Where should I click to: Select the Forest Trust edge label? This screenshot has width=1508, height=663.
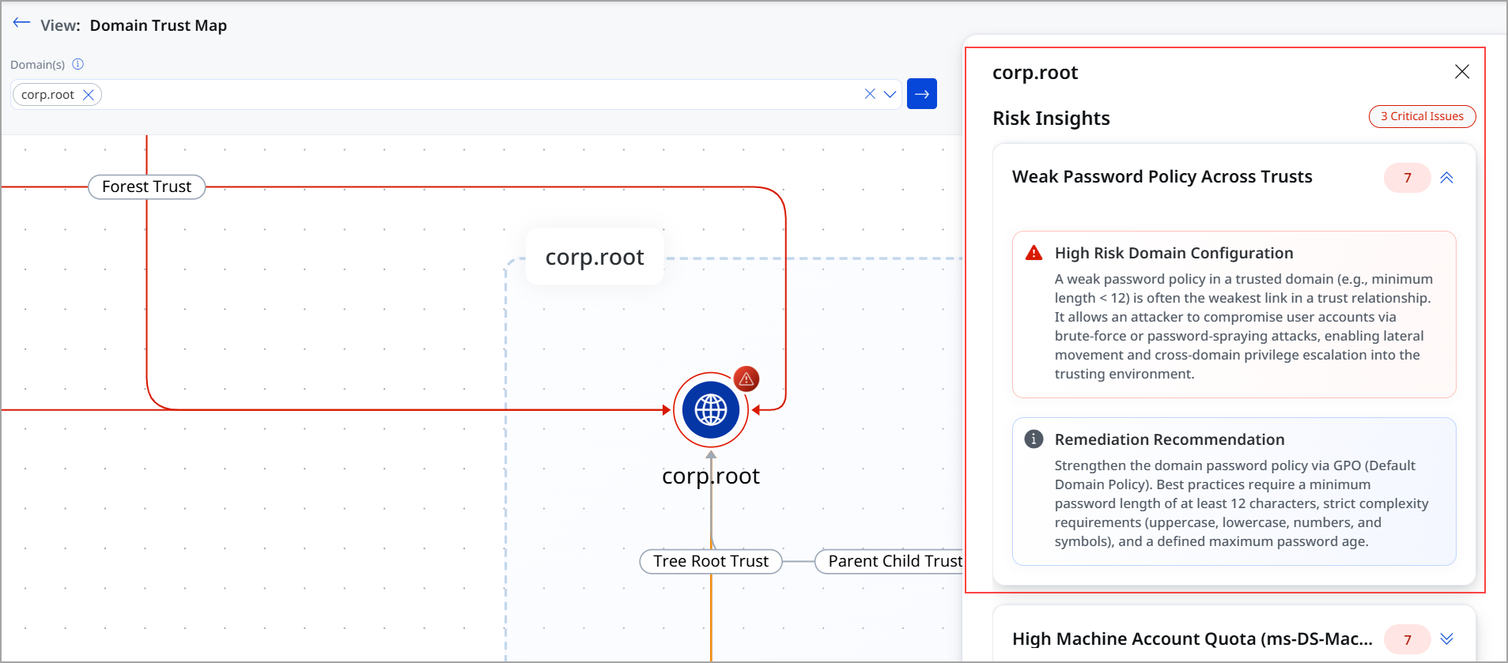pos(146,186)
